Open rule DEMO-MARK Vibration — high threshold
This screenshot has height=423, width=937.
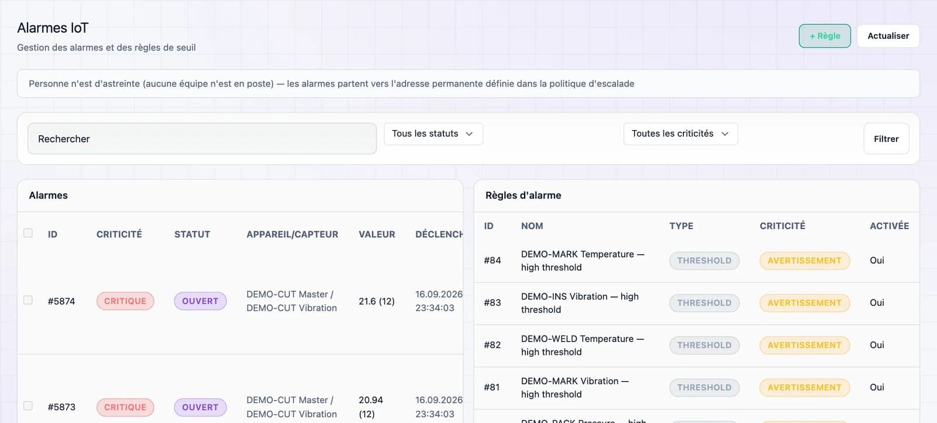(575, 387)
